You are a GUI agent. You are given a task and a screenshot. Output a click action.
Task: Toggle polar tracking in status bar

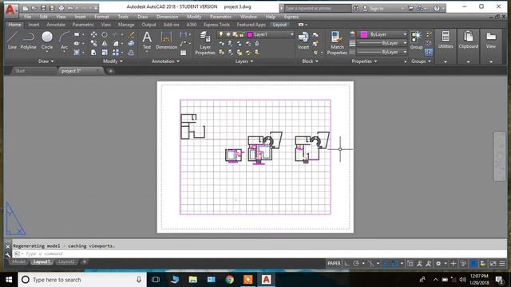(356, 264)
